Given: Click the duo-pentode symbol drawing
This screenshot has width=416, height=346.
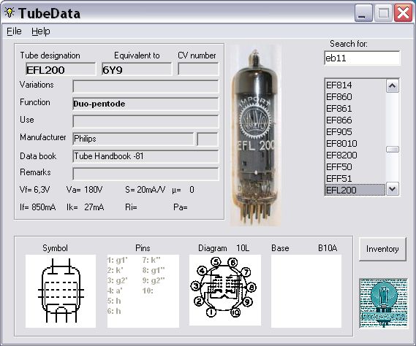Looking at the screenshot, I should pyautogui.click(x=61, y=291).
